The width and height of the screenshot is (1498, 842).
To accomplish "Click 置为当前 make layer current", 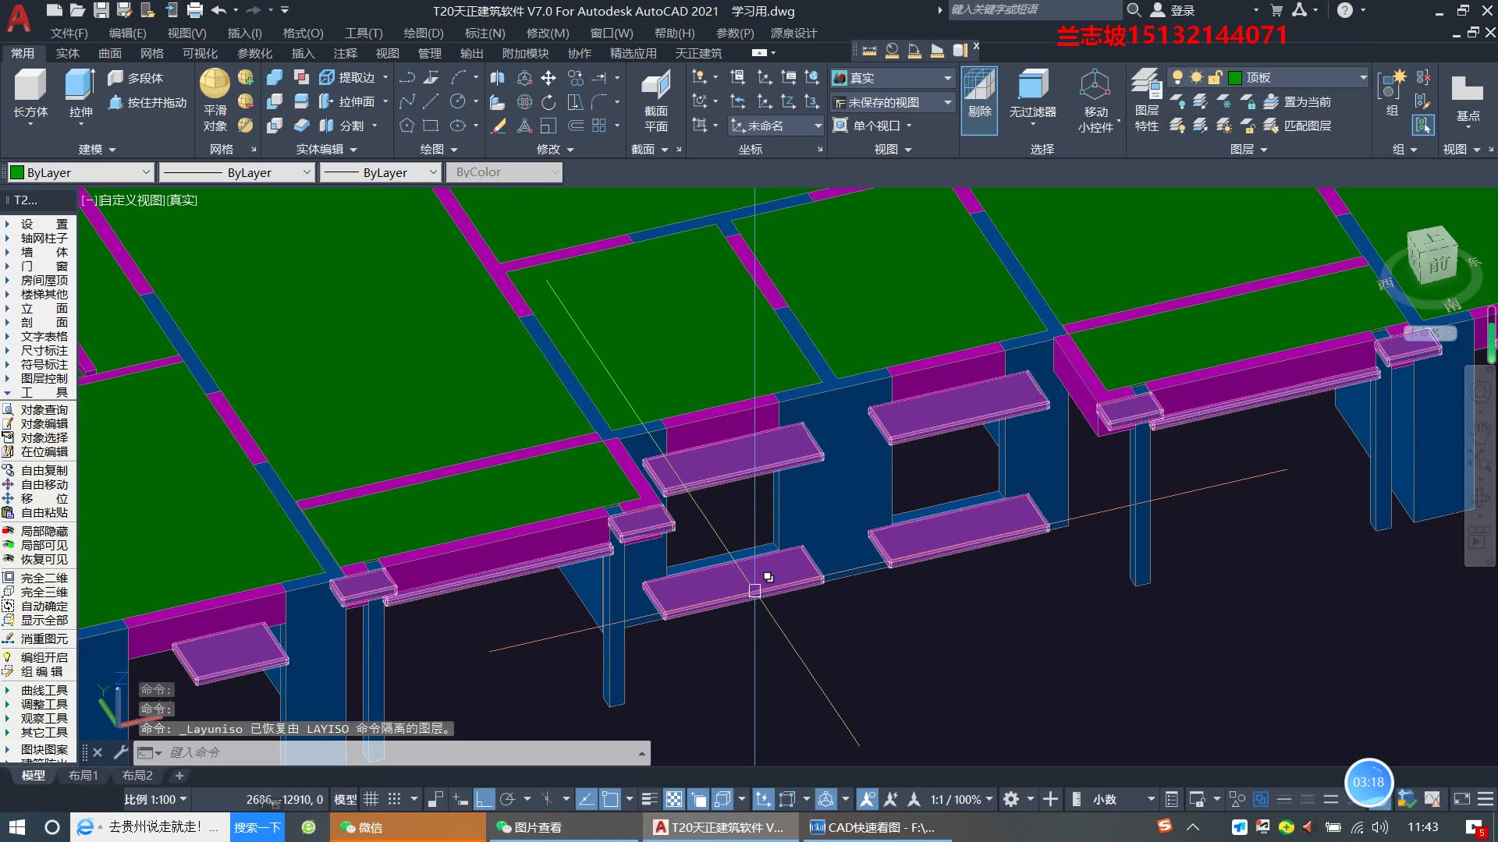I will pos(1297,102).
